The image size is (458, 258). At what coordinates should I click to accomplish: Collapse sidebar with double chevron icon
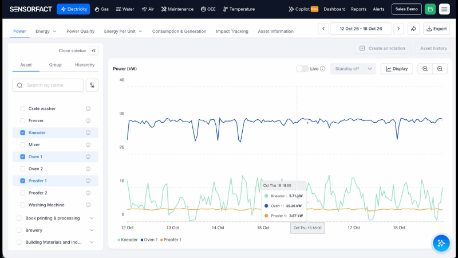[94, 50]
